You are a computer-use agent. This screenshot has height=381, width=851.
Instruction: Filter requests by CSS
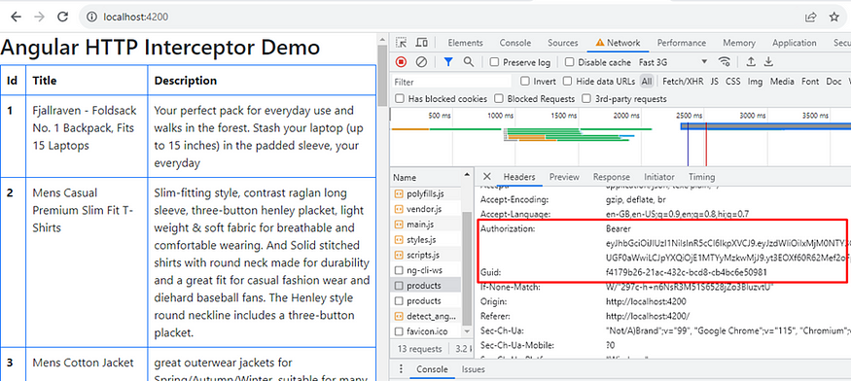tap(733, 82)
